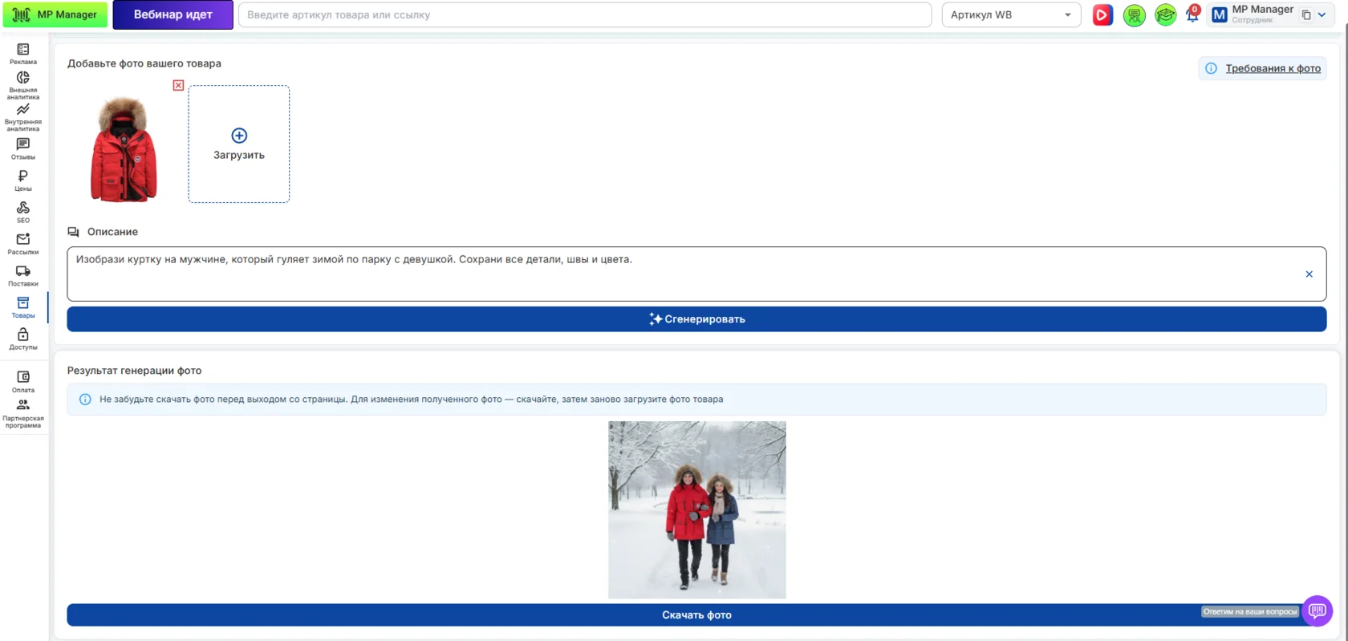Viewport: 1348px width, 641px height.
Task: Remove the uploaded red jacket photo
Action: point(178,85)
